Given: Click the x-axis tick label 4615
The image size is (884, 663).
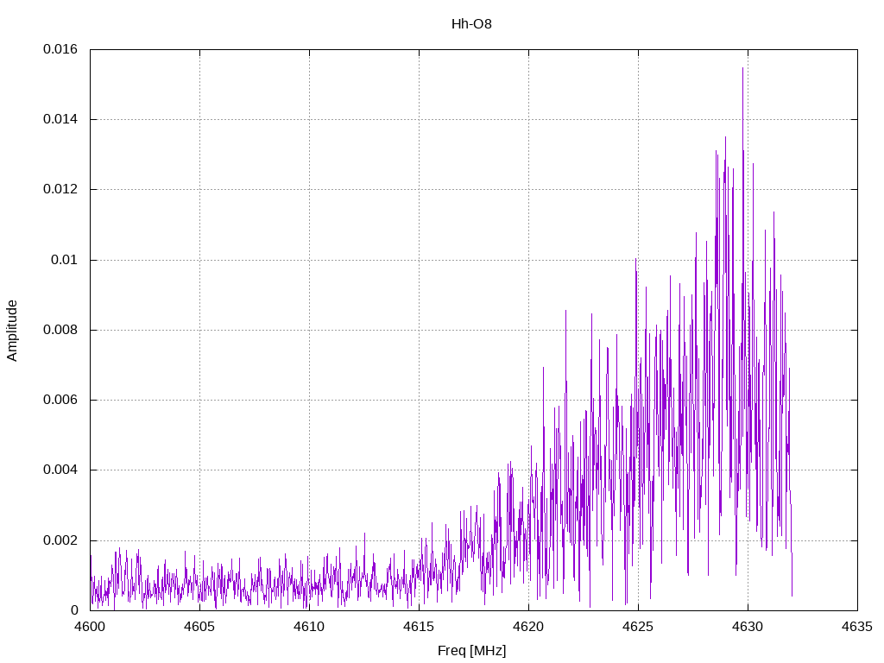Looking at the screenshot, I should coord(419,627).
